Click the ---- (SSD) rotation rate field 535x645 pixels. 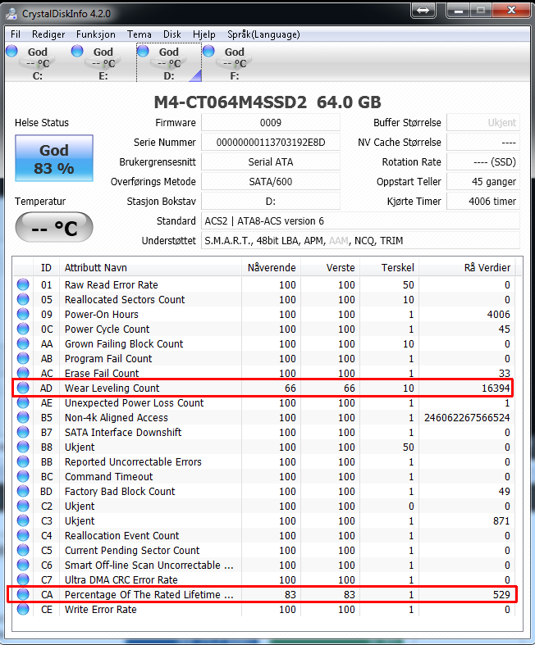click(483, 162)
